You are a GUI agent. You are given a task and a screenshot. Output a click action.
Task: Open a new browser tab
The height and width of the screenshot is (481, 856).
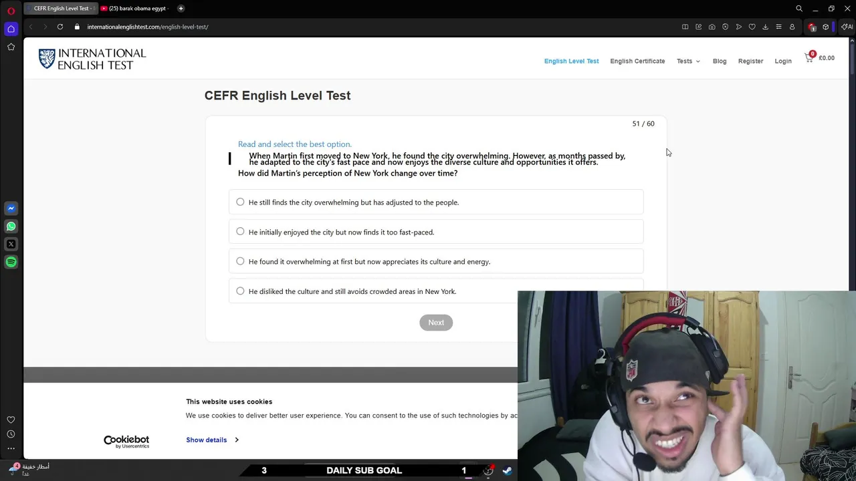click(x=181, y=9)
